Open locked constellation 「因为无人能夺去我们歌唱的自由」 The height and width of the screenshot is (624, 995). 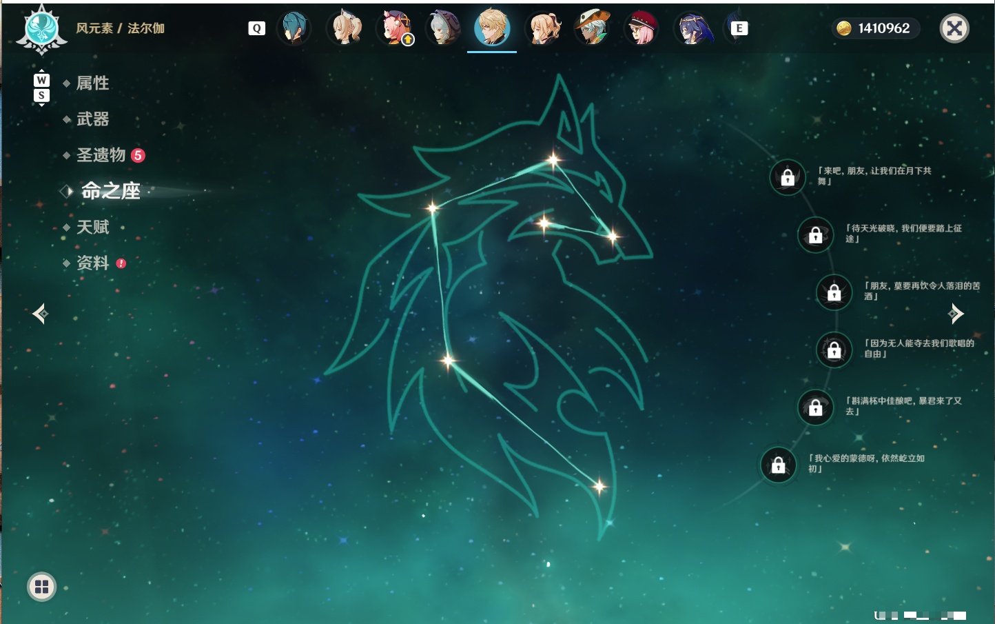[834, 350]
